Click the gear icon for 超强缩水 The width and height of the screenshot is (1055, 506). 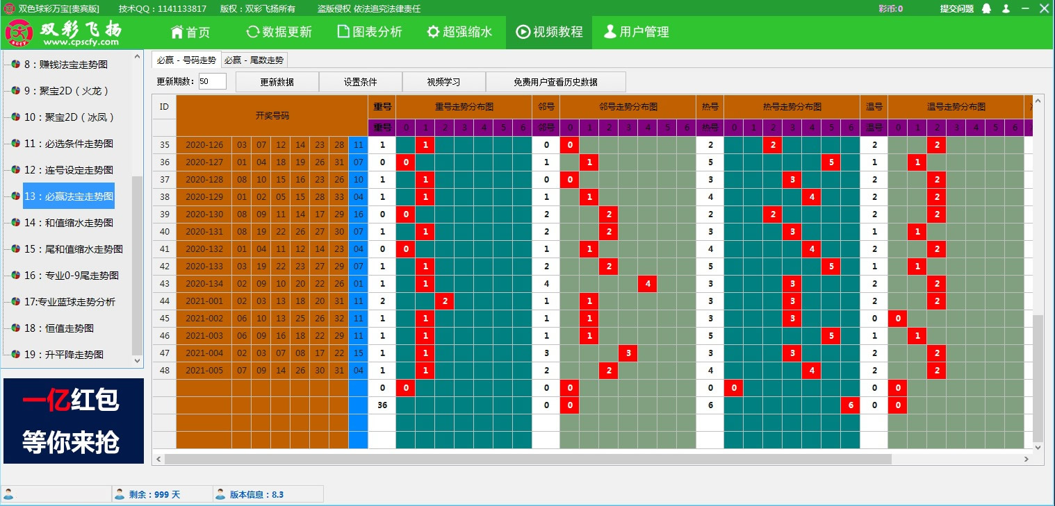coord(433,32)
